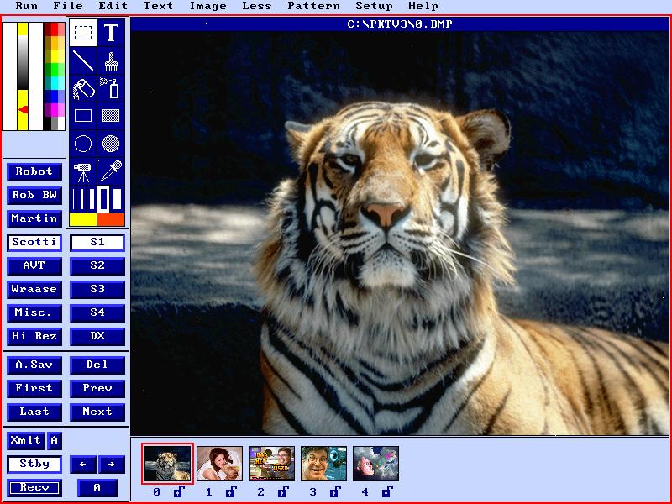672x504 pixels.
Task: Open the Setup menu
Action: pos(374,6)
